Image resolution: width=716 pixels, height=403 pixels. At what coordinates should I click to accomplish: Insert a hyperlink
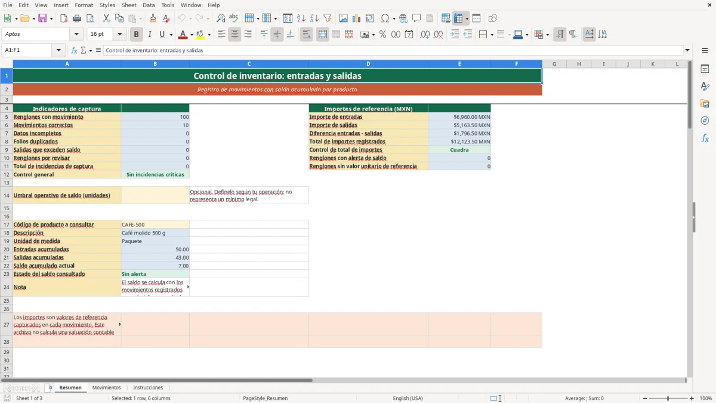[x=403, y=19]
